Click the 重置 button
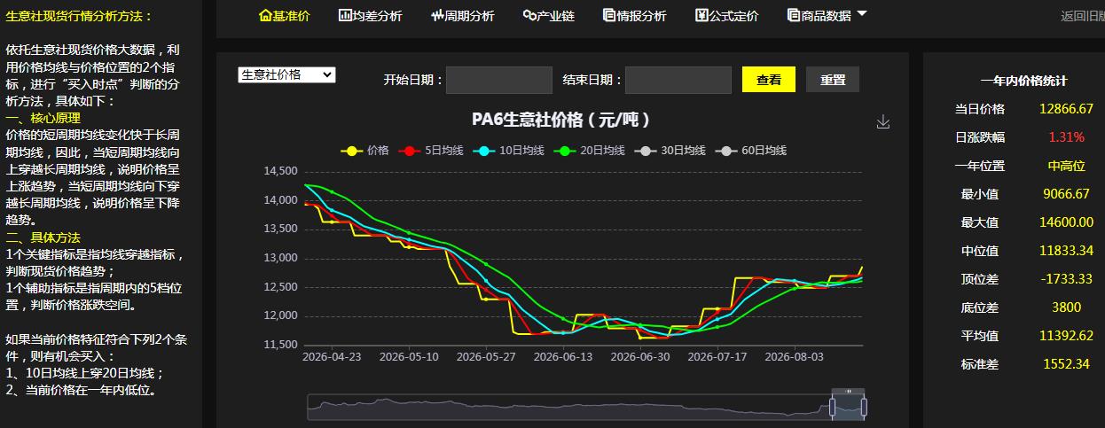The width and height of the screenshot is (1105, 428). point(833,80)
